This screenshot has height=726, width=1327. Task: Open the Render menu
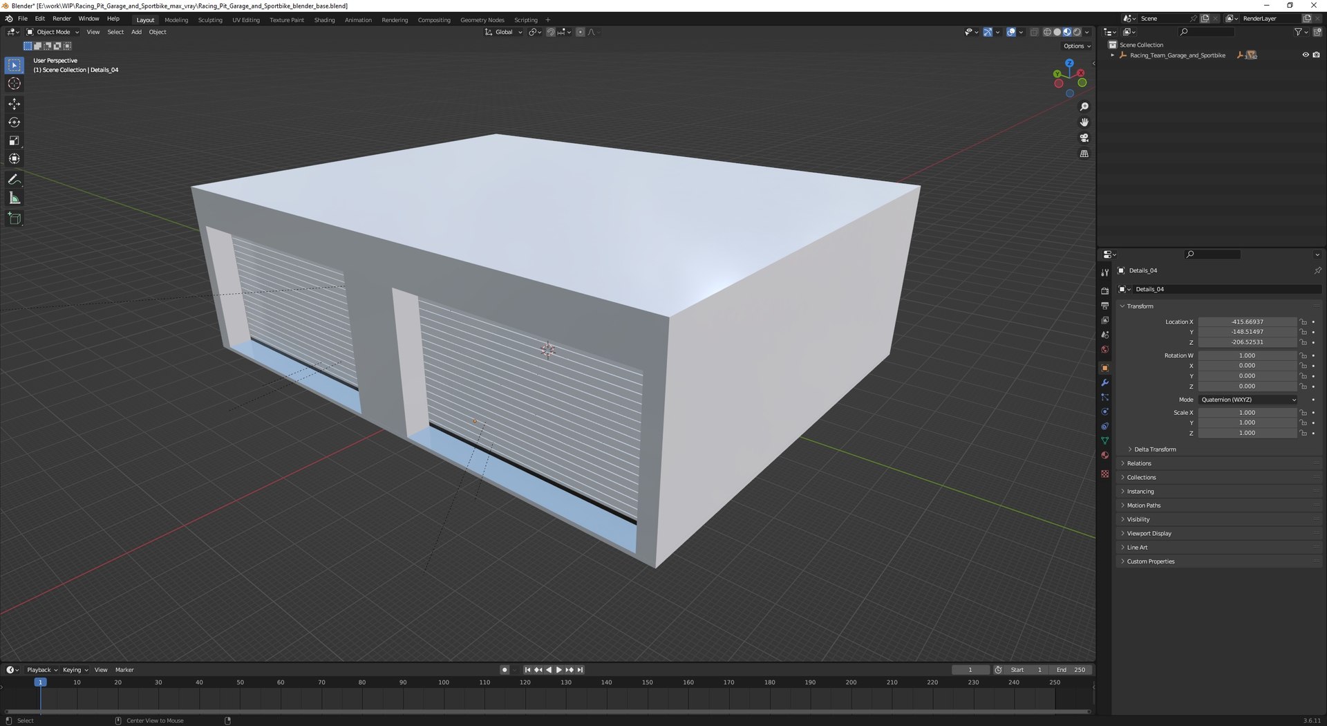click(x=62, y=19)
